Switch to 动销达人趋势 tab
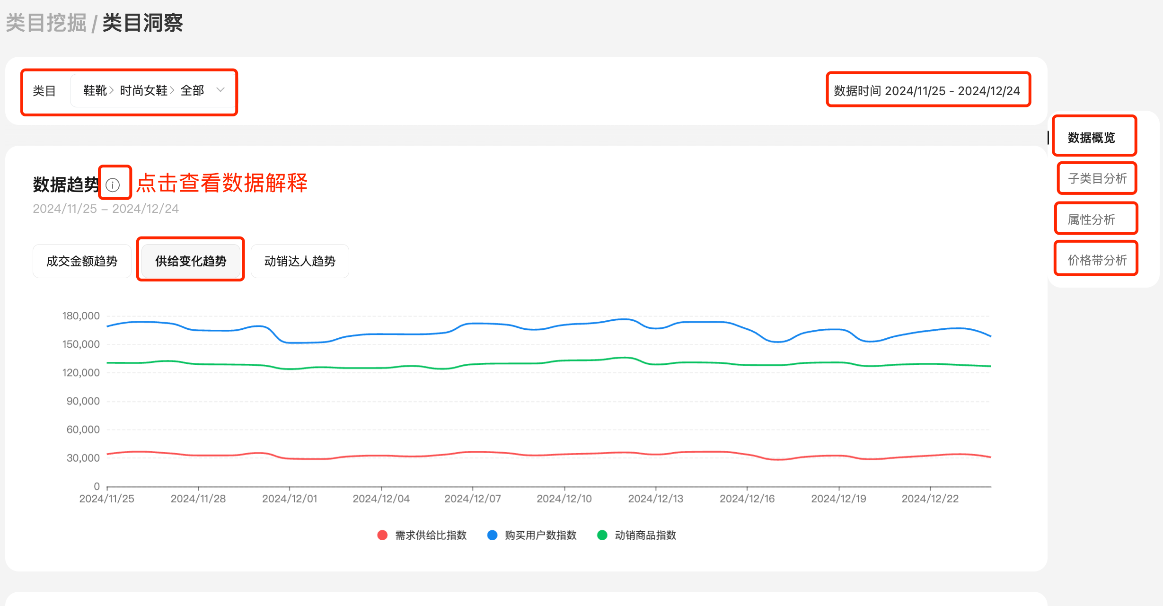The width and height of the screenshot is (1163, 606). point(300,261)
